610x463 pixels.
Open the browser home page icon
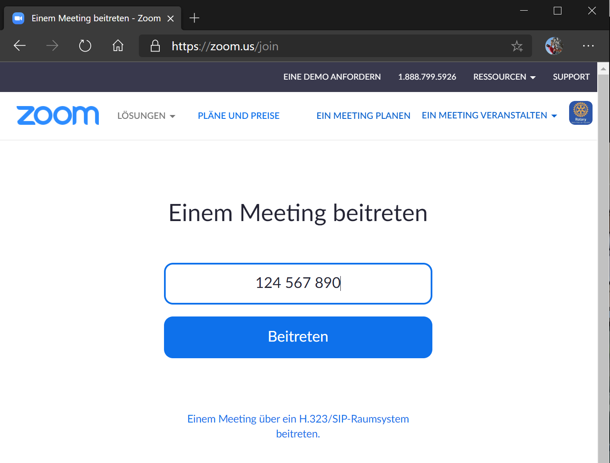click(x=118, y=45)
